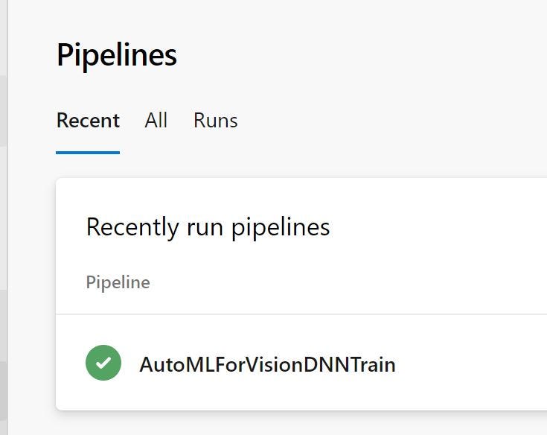Viewport: 547px width, 435px height.
Task: Switch to the All tab
Action: pyautogui.click(x=156, y=121)
